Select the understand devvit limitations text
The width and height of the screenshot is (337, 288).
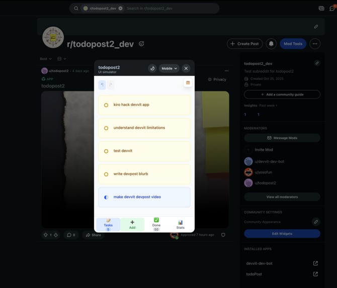pyautogui.click(x=139, y=128)
